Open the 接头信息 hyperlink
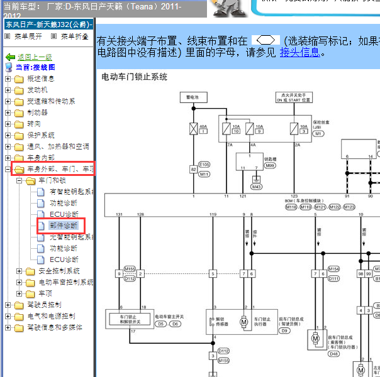Image resolution: width=380 pixels, height=377 pixels. tap(300, 52)
